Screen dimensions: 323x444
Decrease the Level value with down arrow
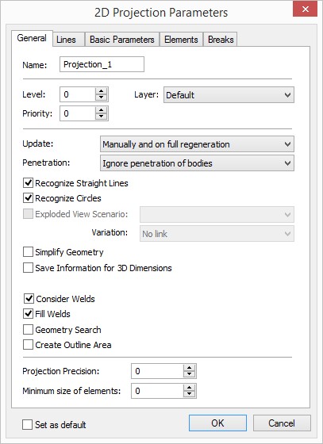pos(101,98)
